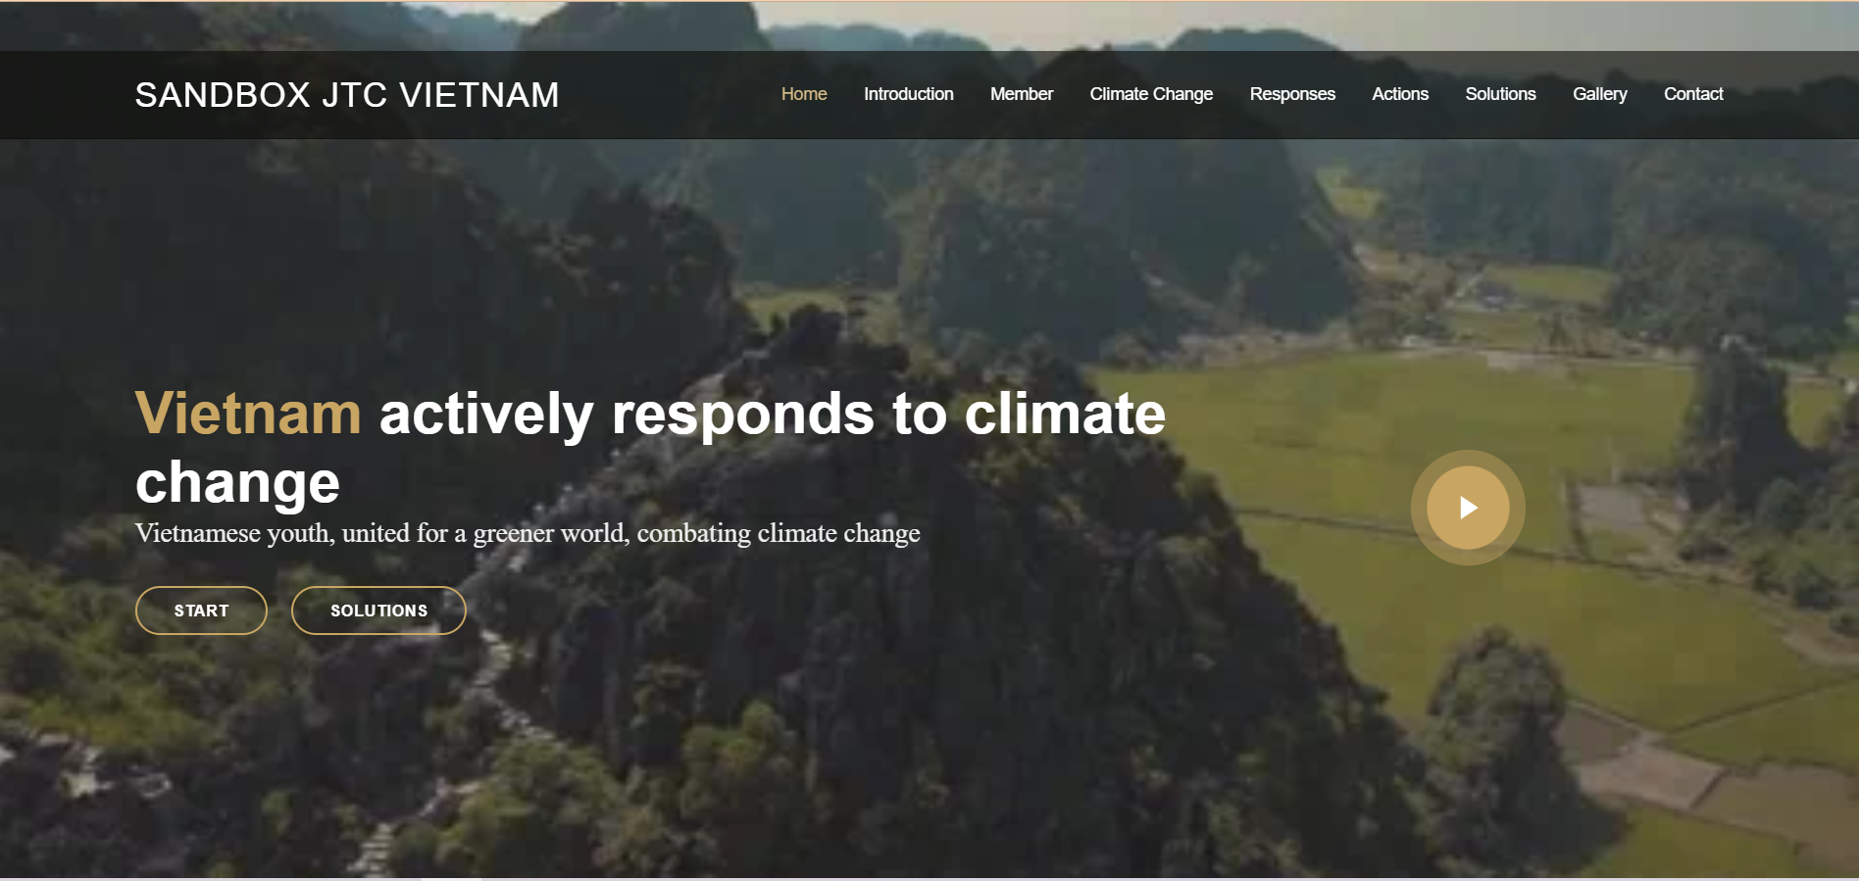Viewport: 1859px width, 881px height.
Task: Open the Gallery page
Action: pyautogui.click(x=1600, y=94)
